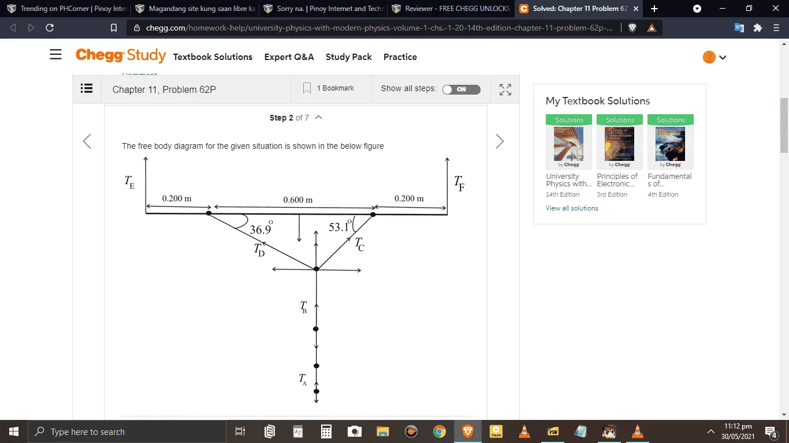Open University Physics textbook cover
The height and width of the screenshot is (443, 789).
(x=569, y=144)
